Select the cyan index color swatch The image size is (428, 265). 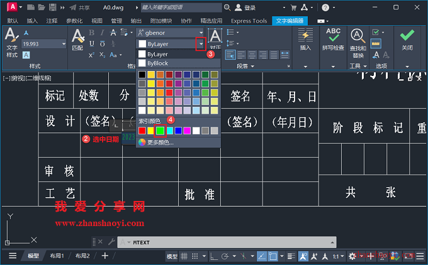click(x=169, y=131)
